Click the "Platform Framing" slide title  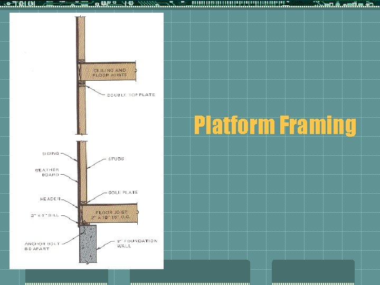pos(274,126)
